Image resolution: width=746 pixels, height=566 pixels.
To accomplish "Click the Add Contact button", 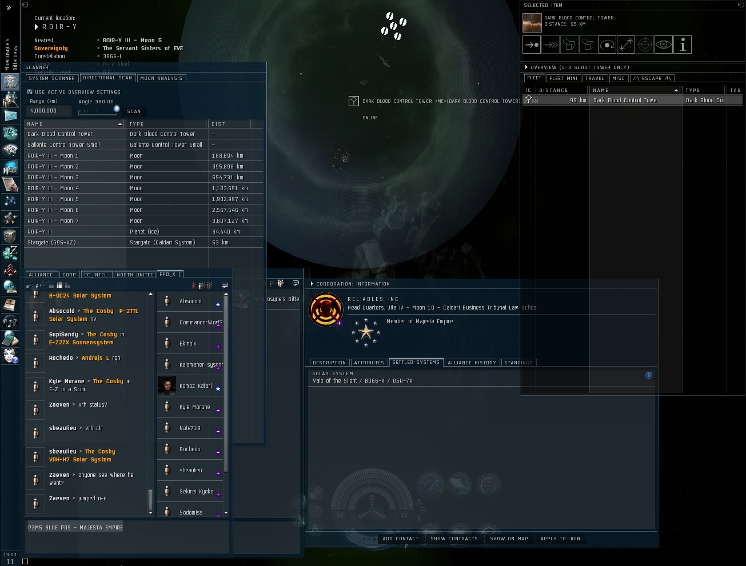I will (x=401, y=539).
